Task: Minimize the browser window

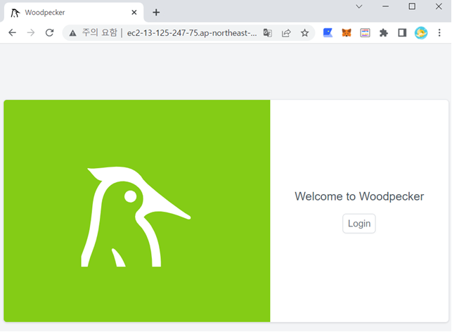Action: 385,6
